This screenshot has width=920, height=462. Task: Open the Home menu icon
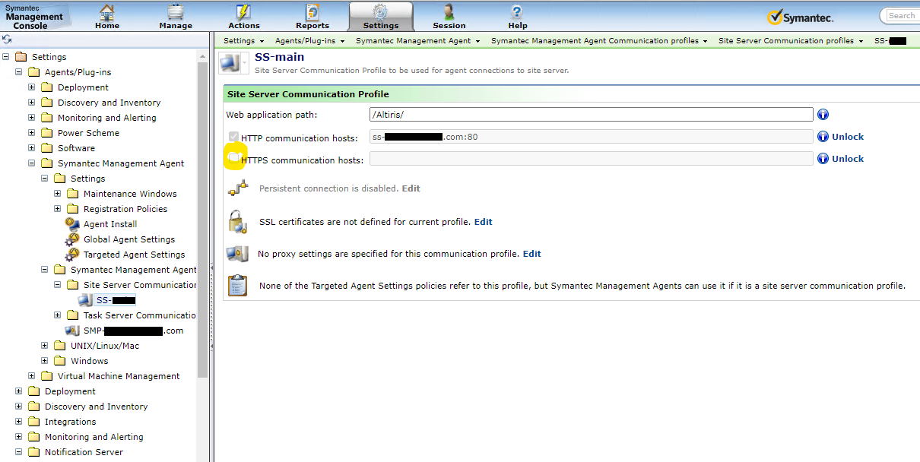(x=107, y=12)
